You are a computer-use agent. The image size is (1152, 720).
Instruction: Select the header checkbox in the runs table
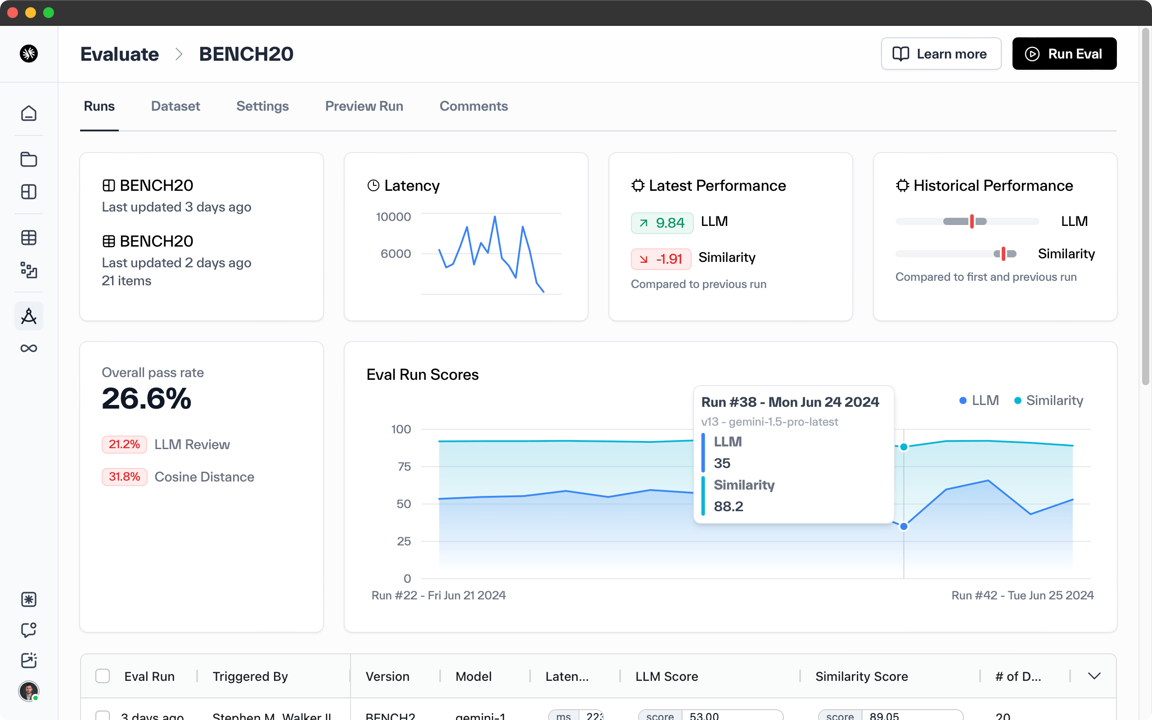tap(103, 676)
